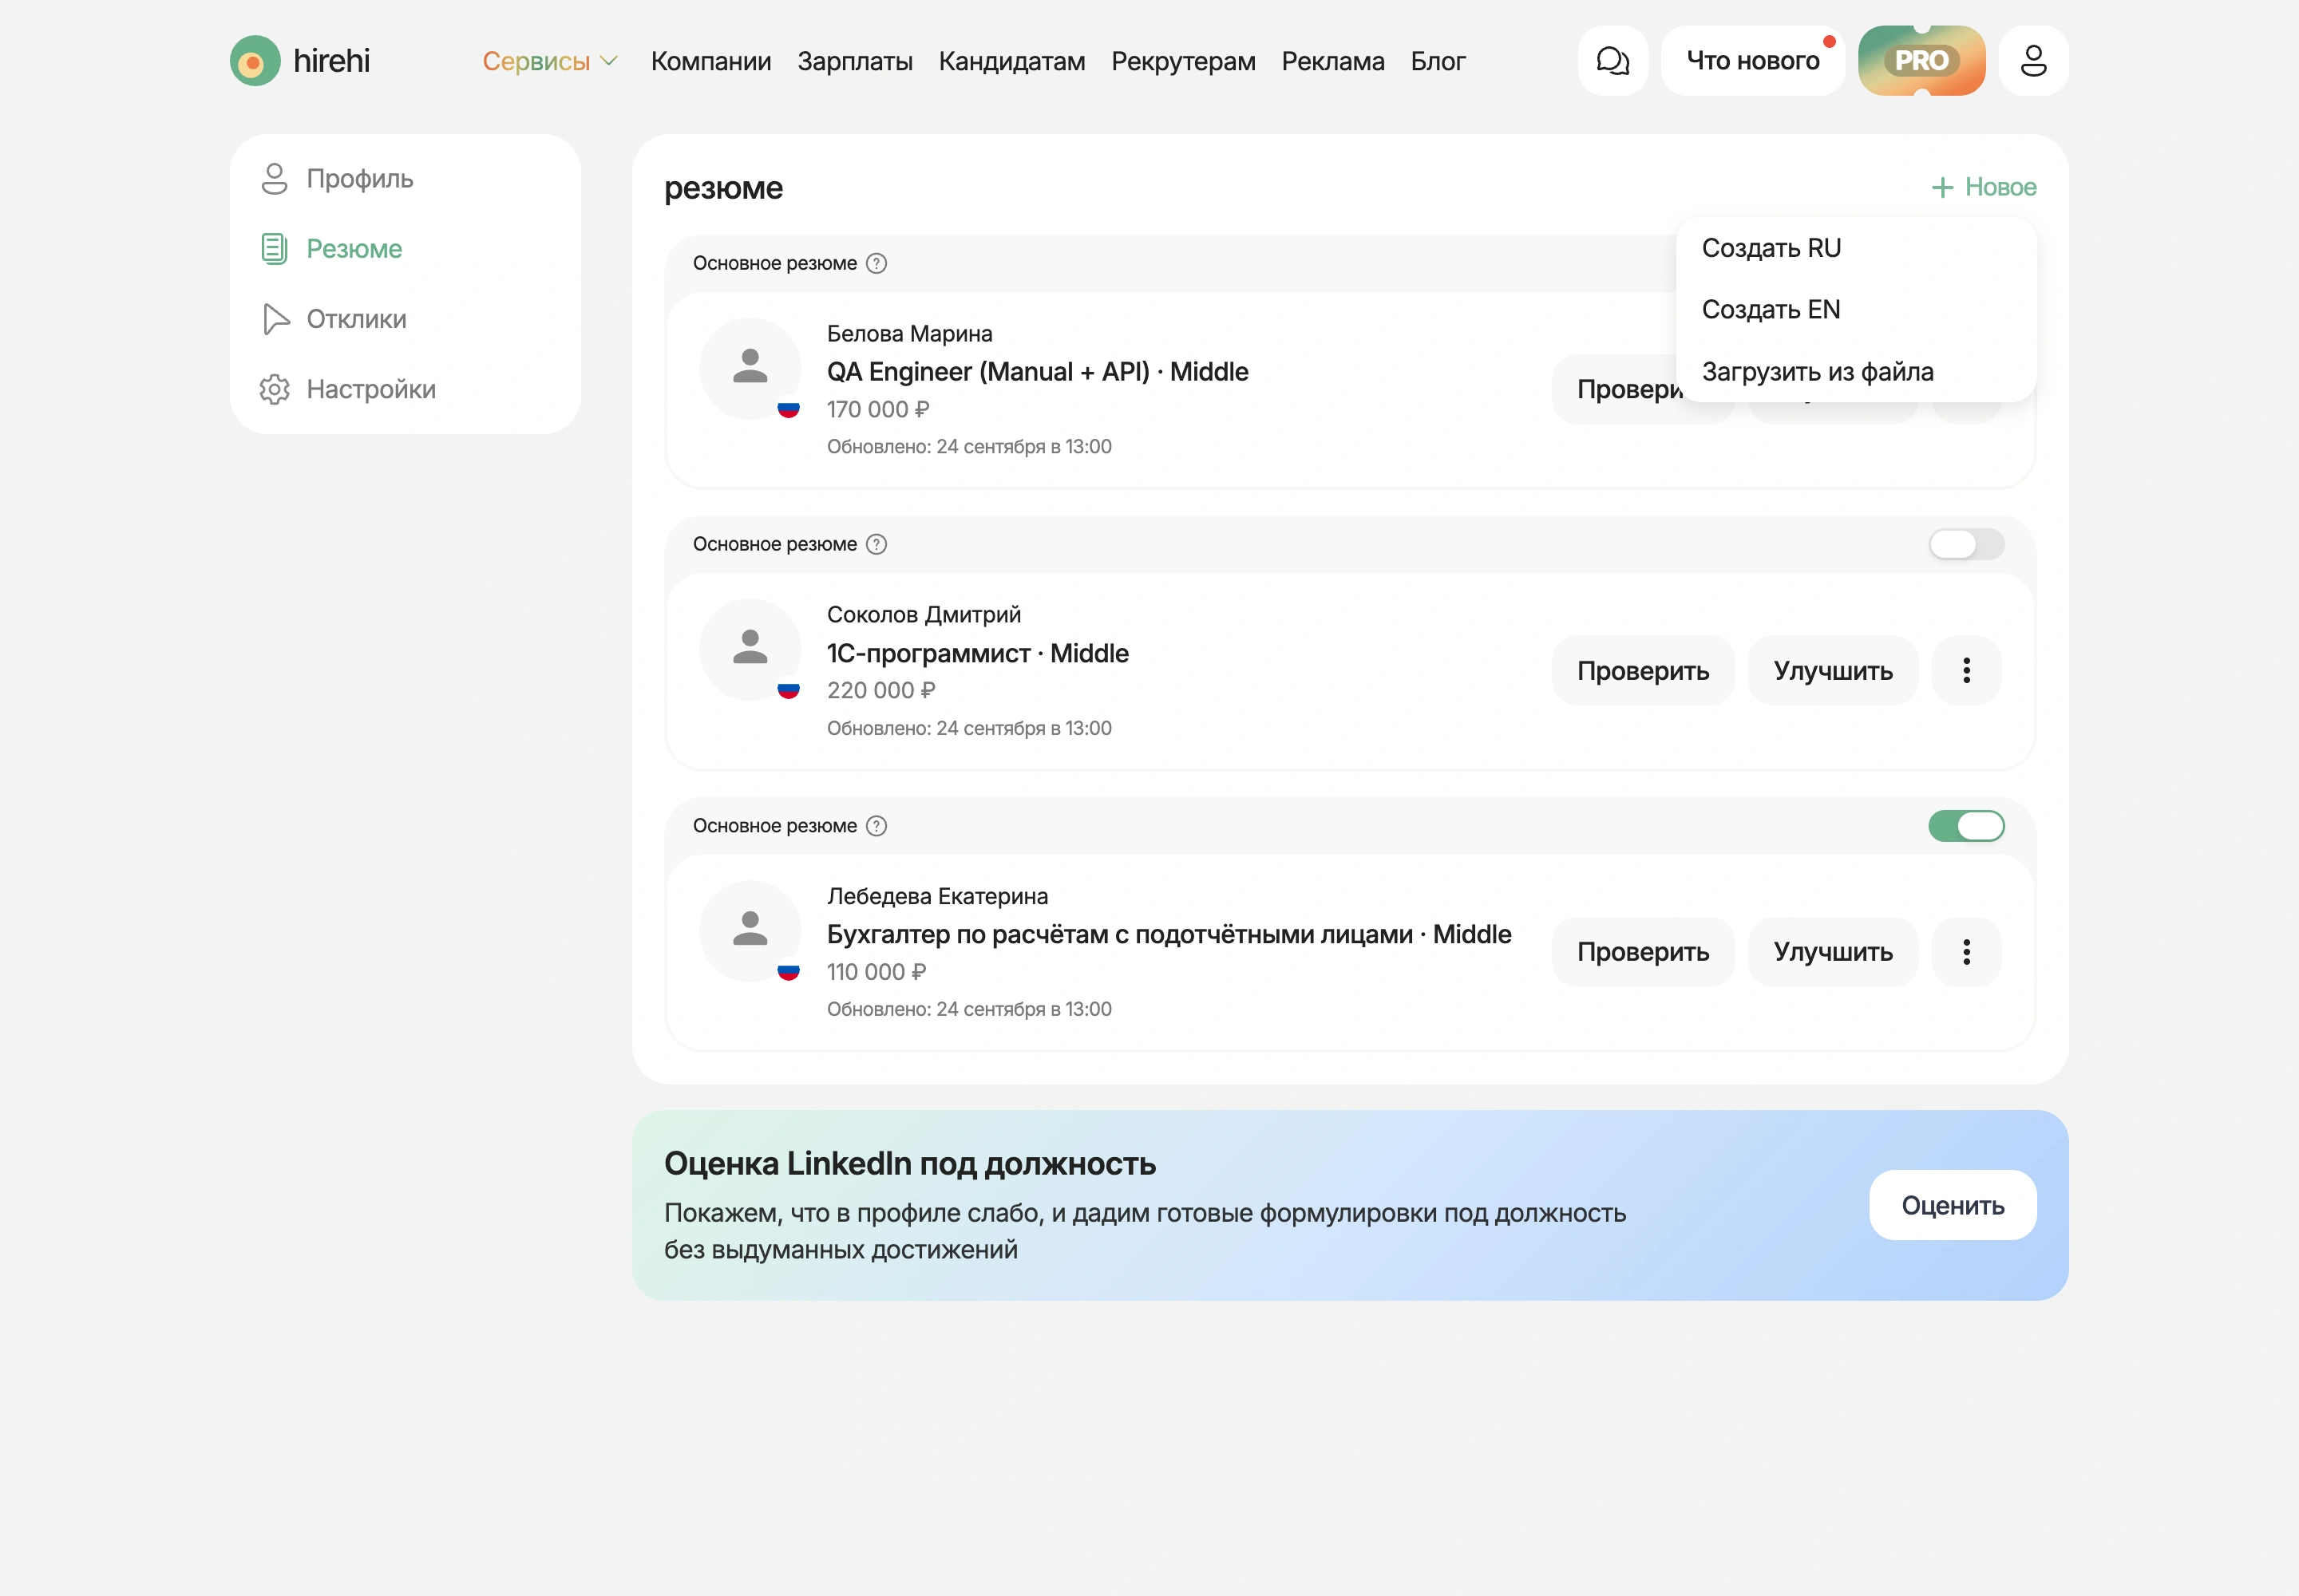Click Проверить for the Бухгалтер resume
The height and width of the screenshot is (1596, 2299).
(1643, 952)
